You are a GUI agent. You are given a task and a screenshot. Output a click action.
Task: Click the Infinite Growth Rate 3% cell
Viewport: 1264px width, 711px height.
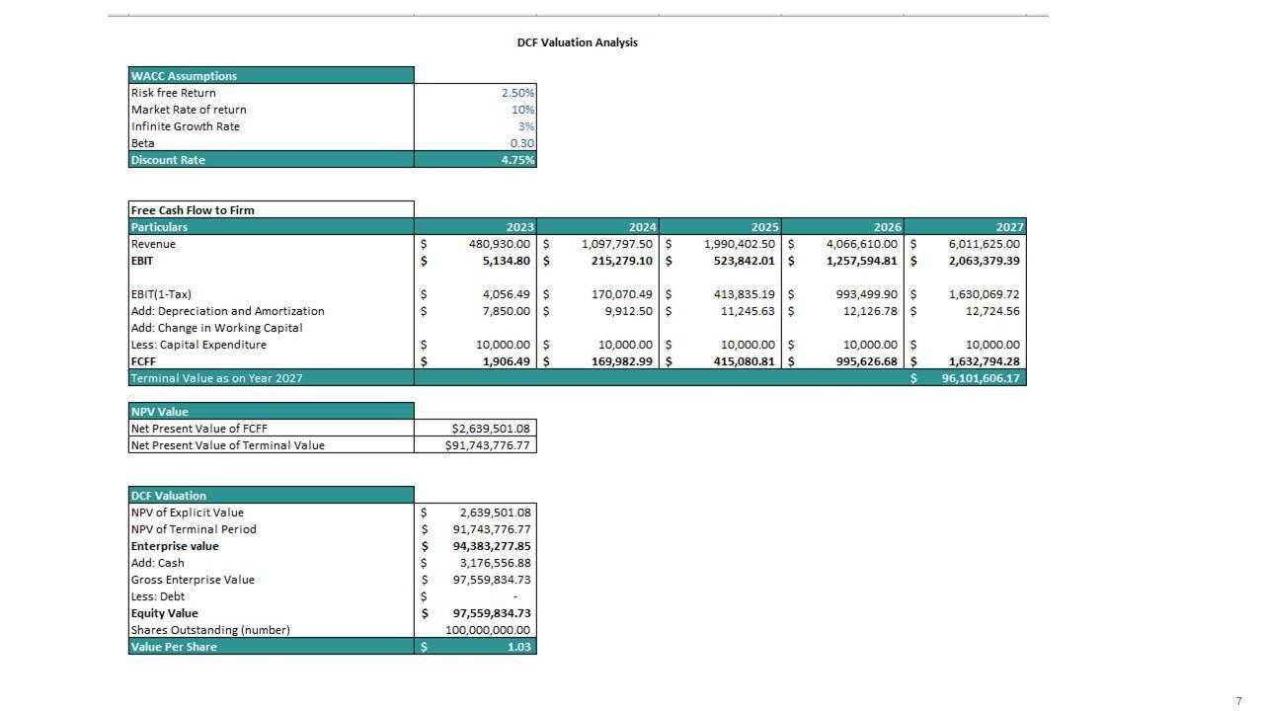524,126
